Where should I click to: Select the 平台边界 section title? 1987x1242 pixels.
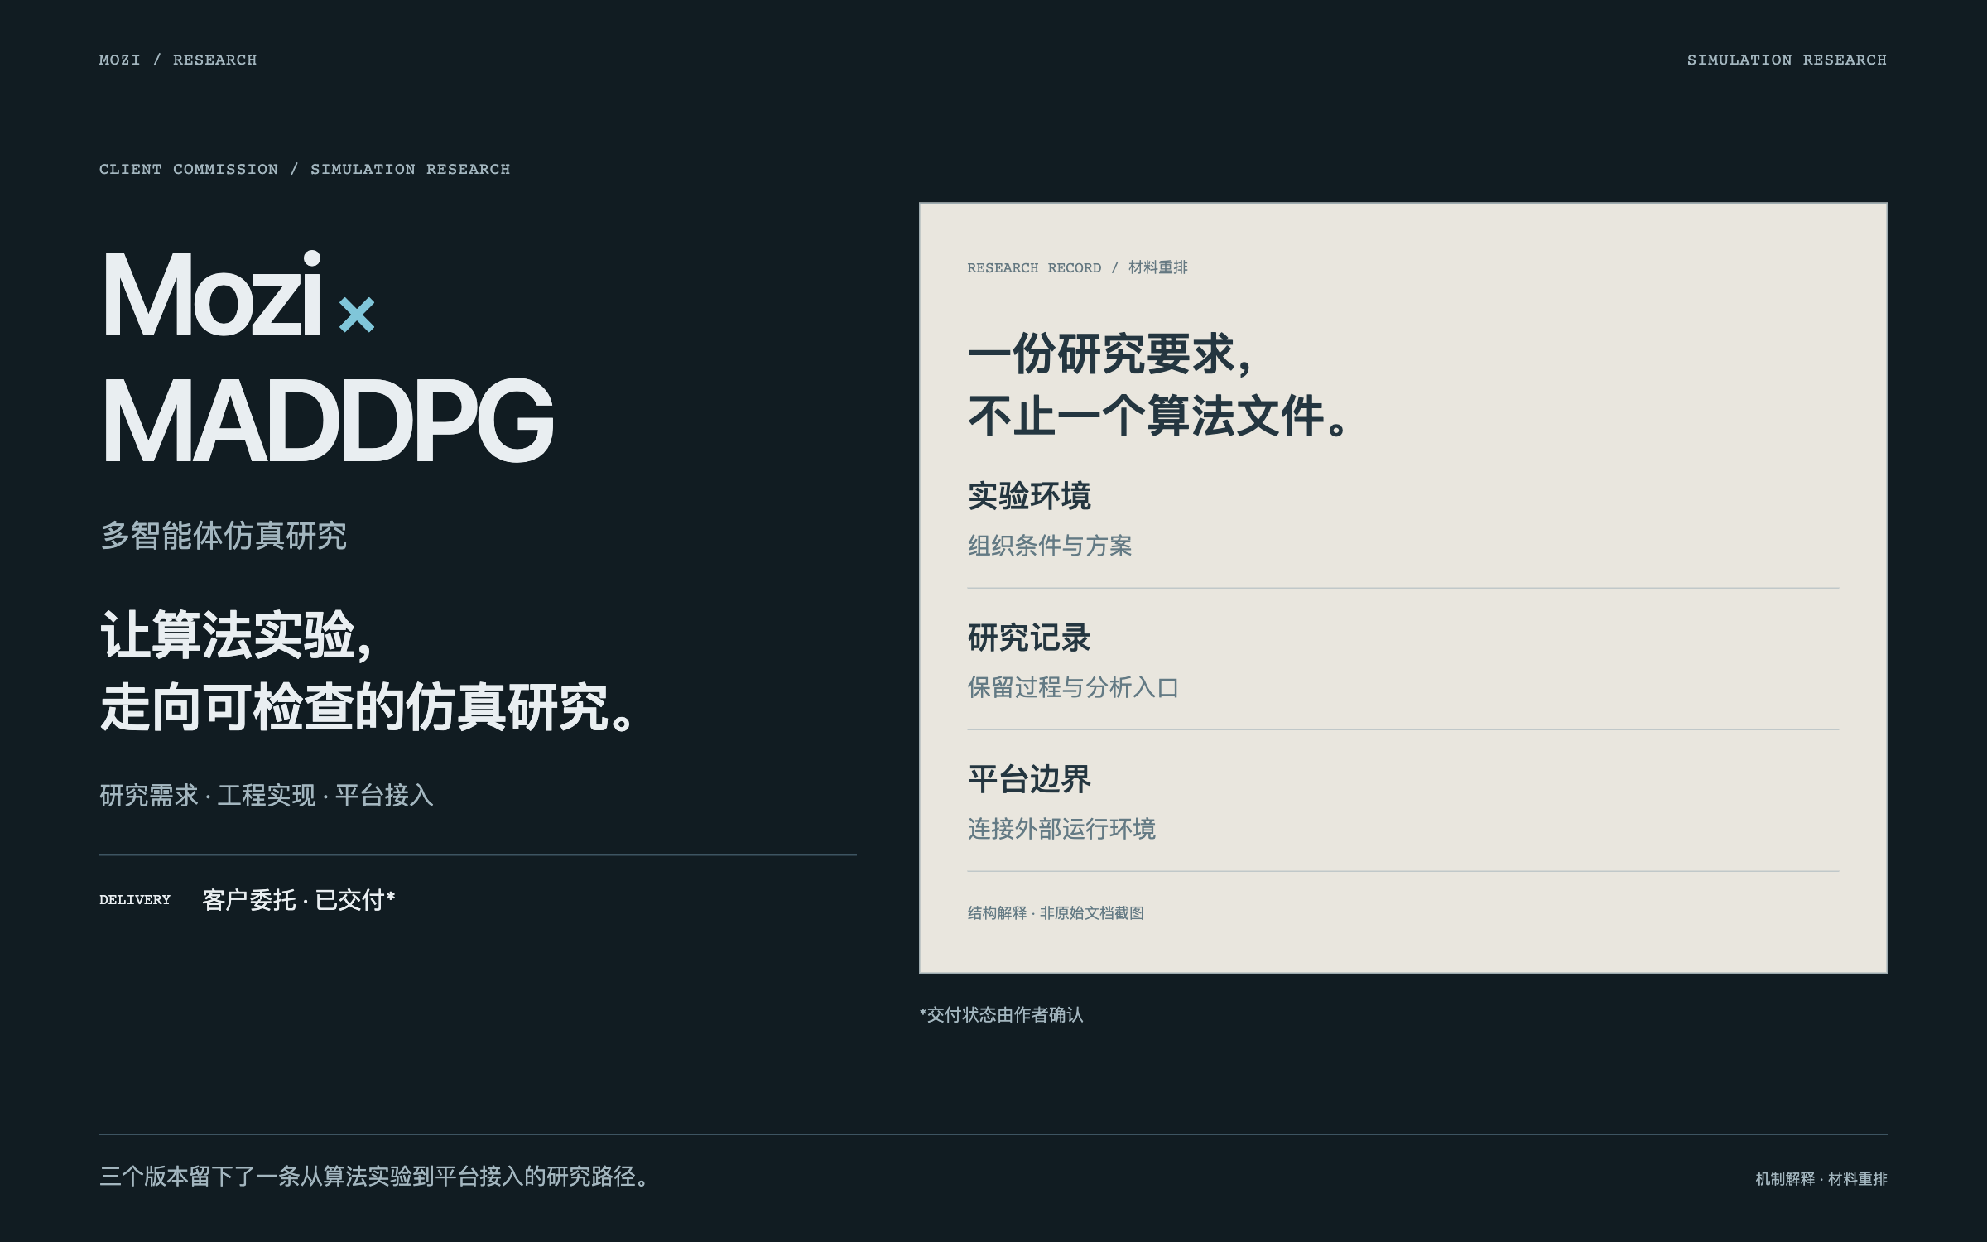click(1029, 779)
